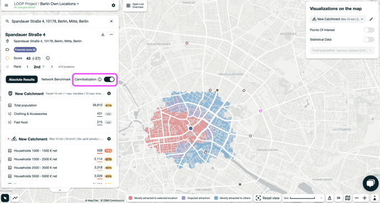Open List Overview button
380x203 pixels.
point(135,6)
